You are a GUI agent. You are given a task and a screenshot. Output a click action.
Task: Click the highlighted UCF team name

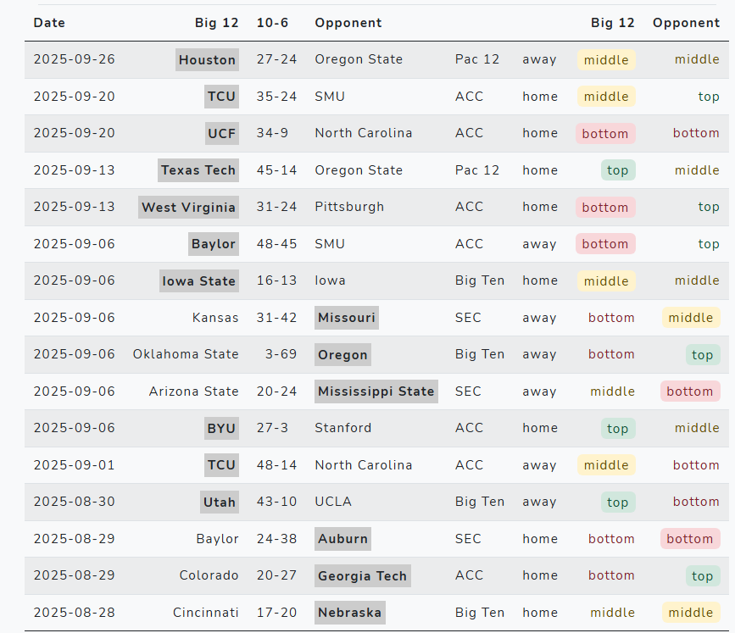coord(222,134)
